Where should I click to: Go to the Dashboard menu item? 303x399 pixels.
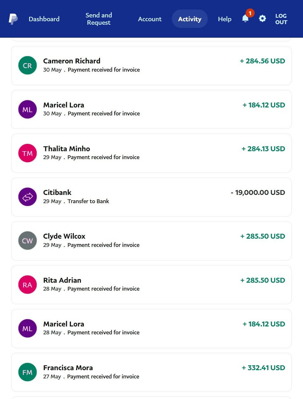tap(44, 19)
